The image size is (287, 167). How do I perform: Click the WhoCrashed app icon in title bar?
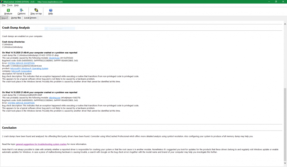click(x=2, y=2)
